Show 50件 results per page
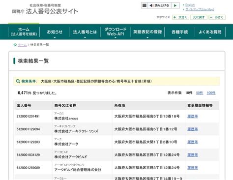The image size is (233, 180). point(200,93)
